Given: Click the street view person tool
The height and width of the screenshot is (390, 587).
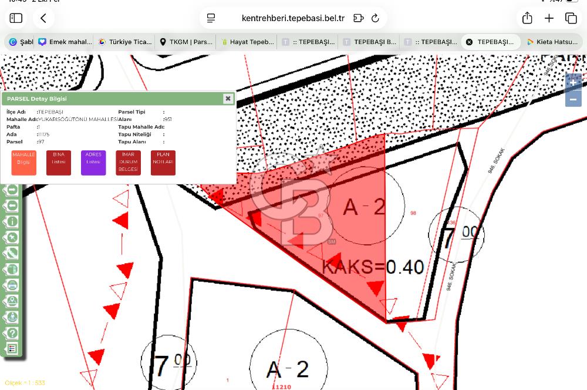Looking at the screenshot, I should [12, 317].
